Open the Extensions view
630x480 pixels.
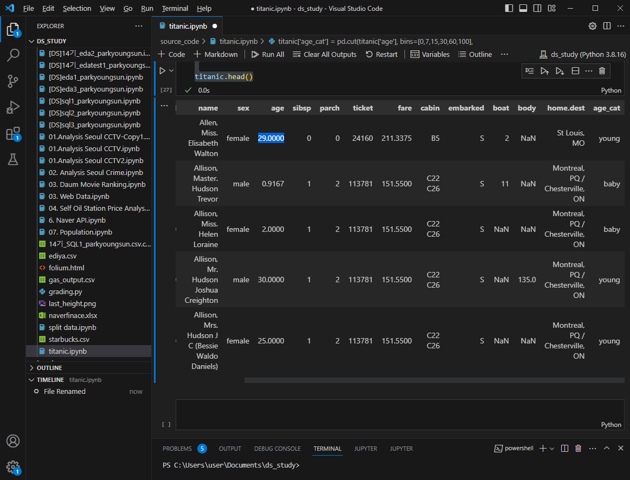point(13,134)
